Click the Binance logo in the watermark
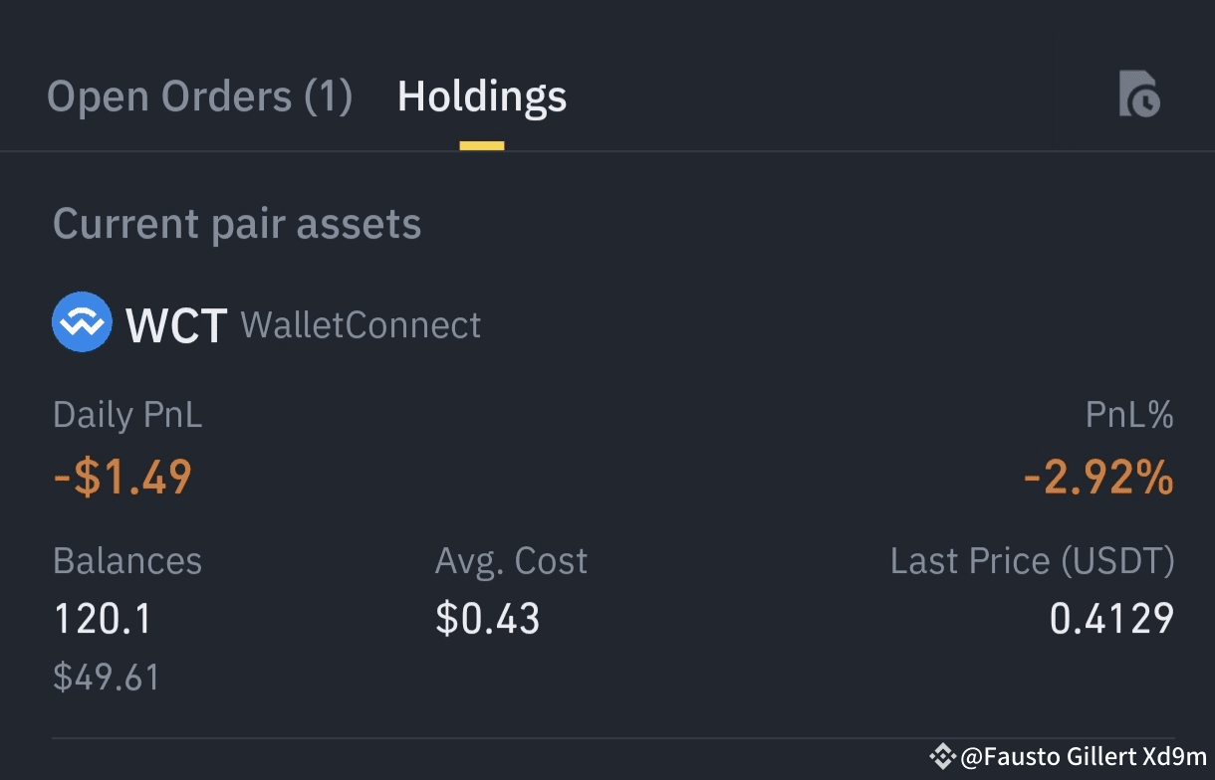1215x780 pixels. 942,757
